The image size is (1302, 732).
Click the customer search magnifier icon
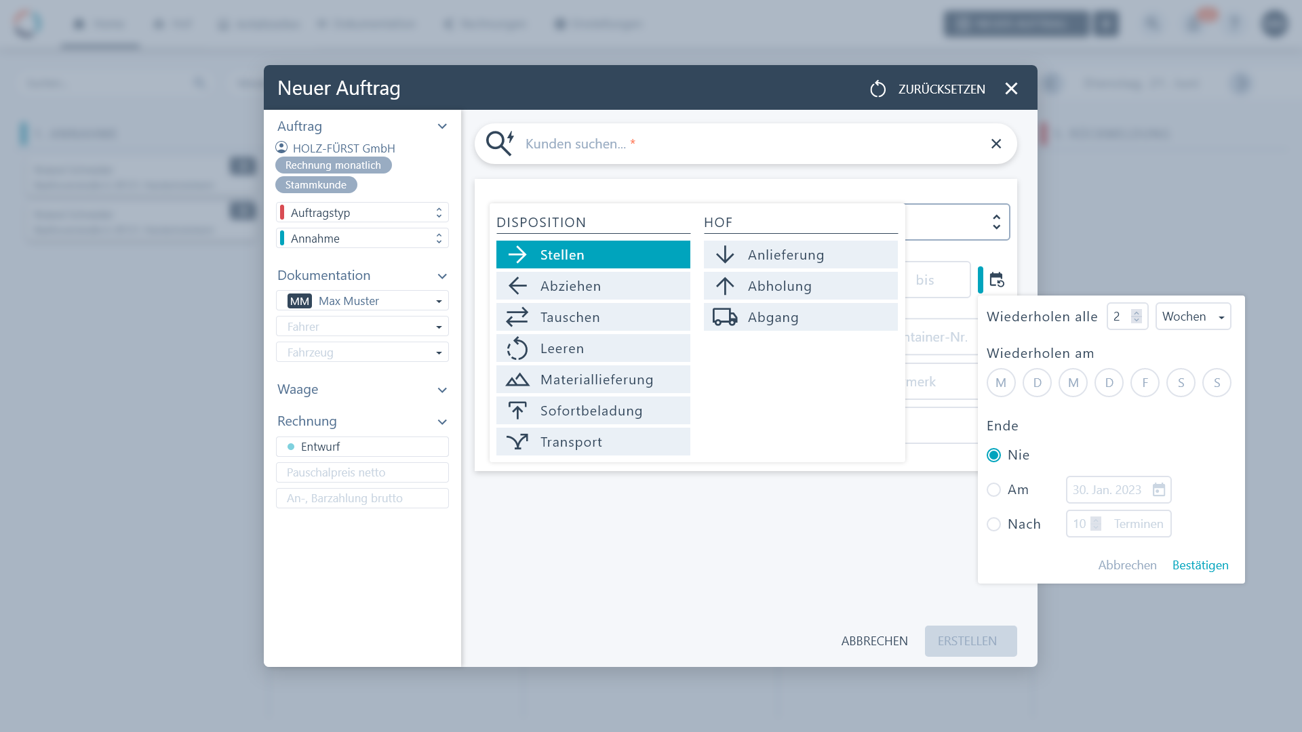(500, 144)
